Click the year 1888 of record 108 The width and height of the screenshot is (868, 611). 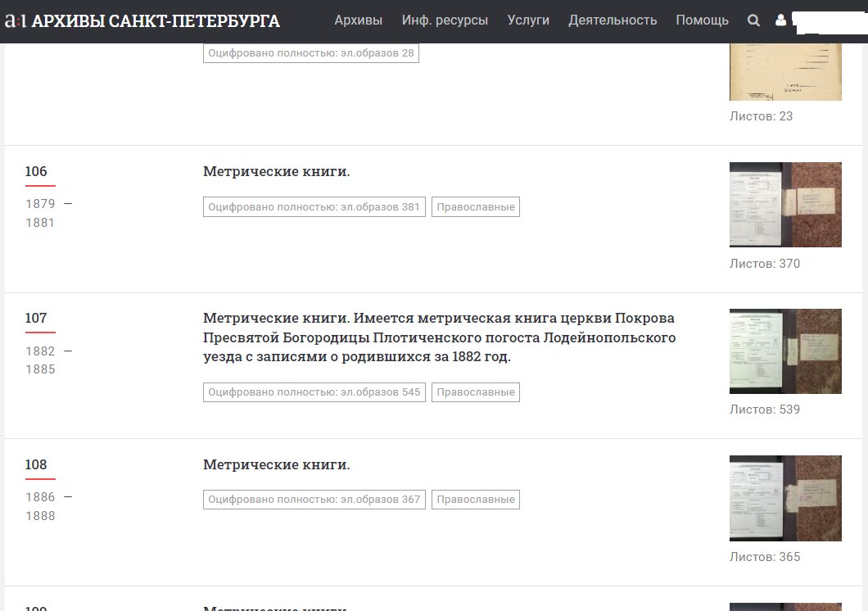tap(40, 516)
